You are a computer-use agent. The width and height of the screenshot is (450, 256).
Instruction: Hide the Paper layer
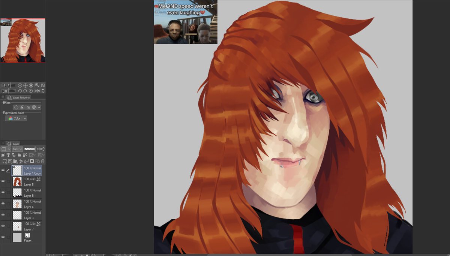(3, 237)
